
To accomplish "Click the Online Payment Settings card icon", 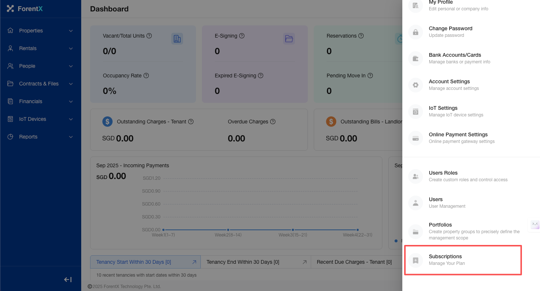I will (x=416, y=139).
